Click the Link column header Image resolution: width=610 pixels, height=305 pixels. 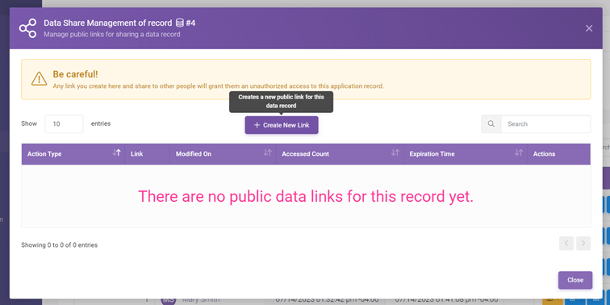pos(148,154)
